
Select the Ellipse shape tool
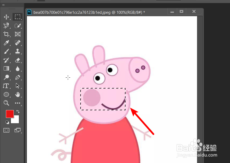(6, 94)
